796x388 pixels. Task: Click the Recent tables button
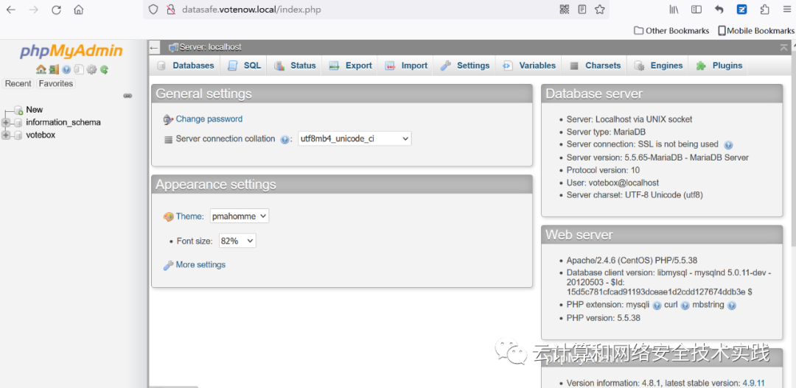pos(18,84)
